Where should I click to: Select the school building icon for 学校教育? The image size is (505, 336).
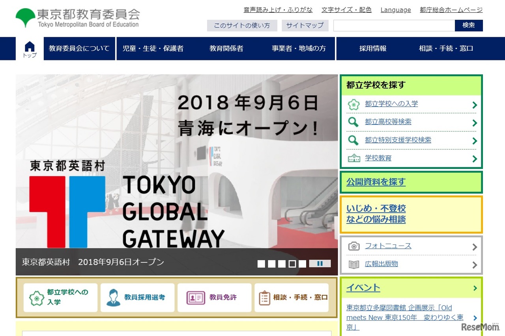[x=354, y=159]
